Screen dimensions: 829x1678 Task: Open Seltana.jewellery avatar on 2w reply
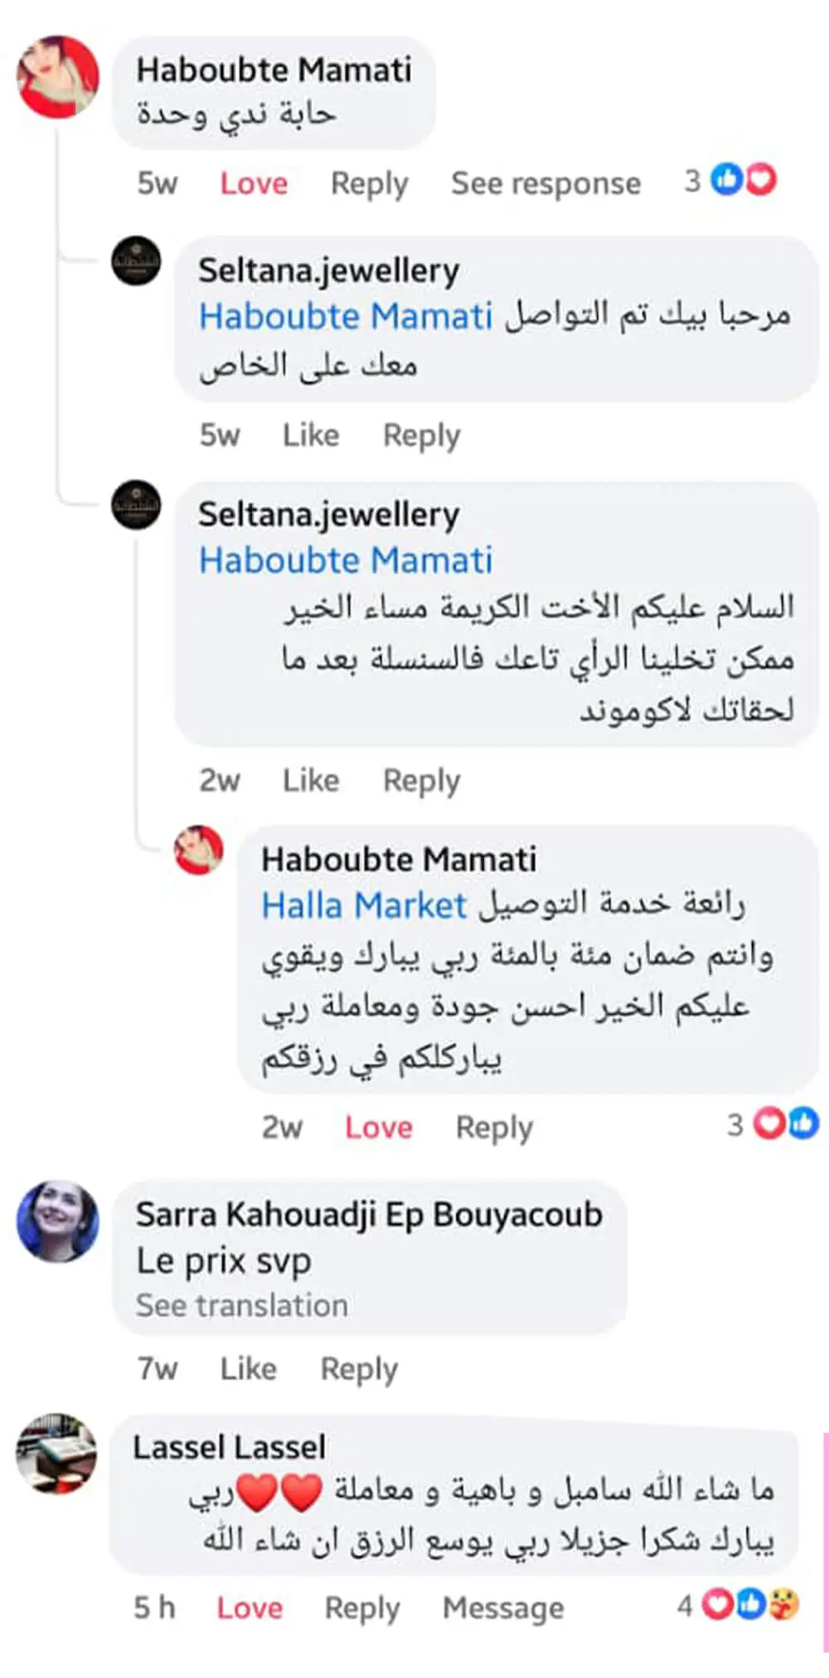pos(136,506)
